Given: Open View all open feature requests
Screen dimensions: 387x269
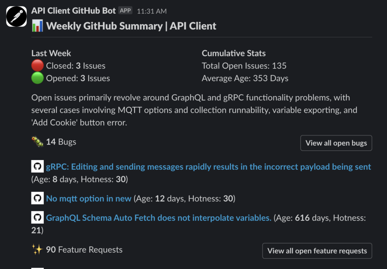Looking at the screenshot, I should point(317,251).
